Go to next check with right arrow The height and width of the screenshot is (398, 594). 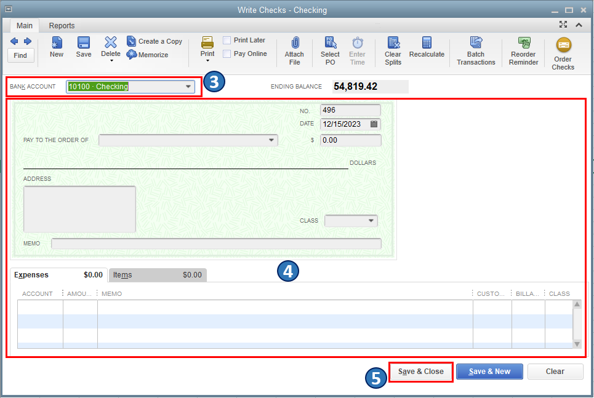tap(28, 41)
